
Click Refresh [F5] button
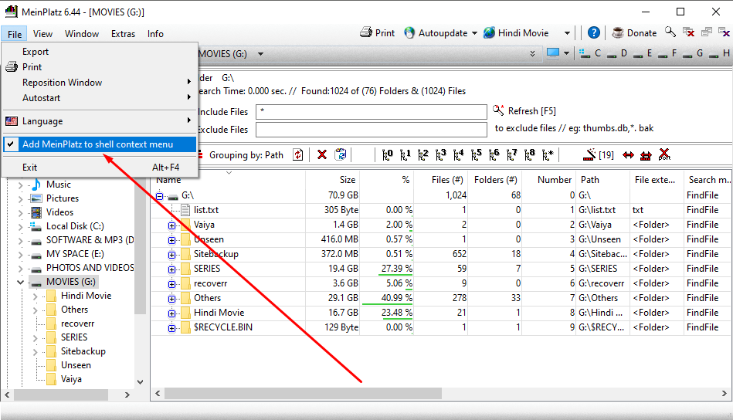(x=524, y=111)
